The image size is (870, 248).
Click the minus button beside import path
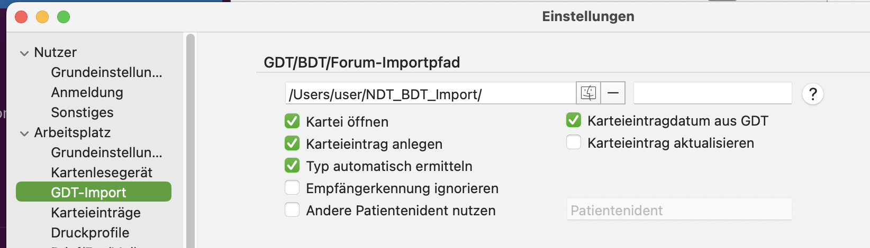pyautogui.click(x=613, y=93)
